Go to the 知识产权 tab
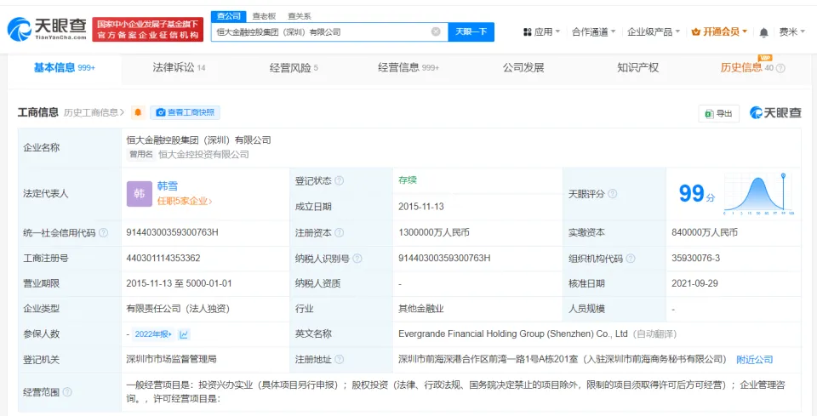The height and width of the screenshot is (416, 817). click(637, 67)
